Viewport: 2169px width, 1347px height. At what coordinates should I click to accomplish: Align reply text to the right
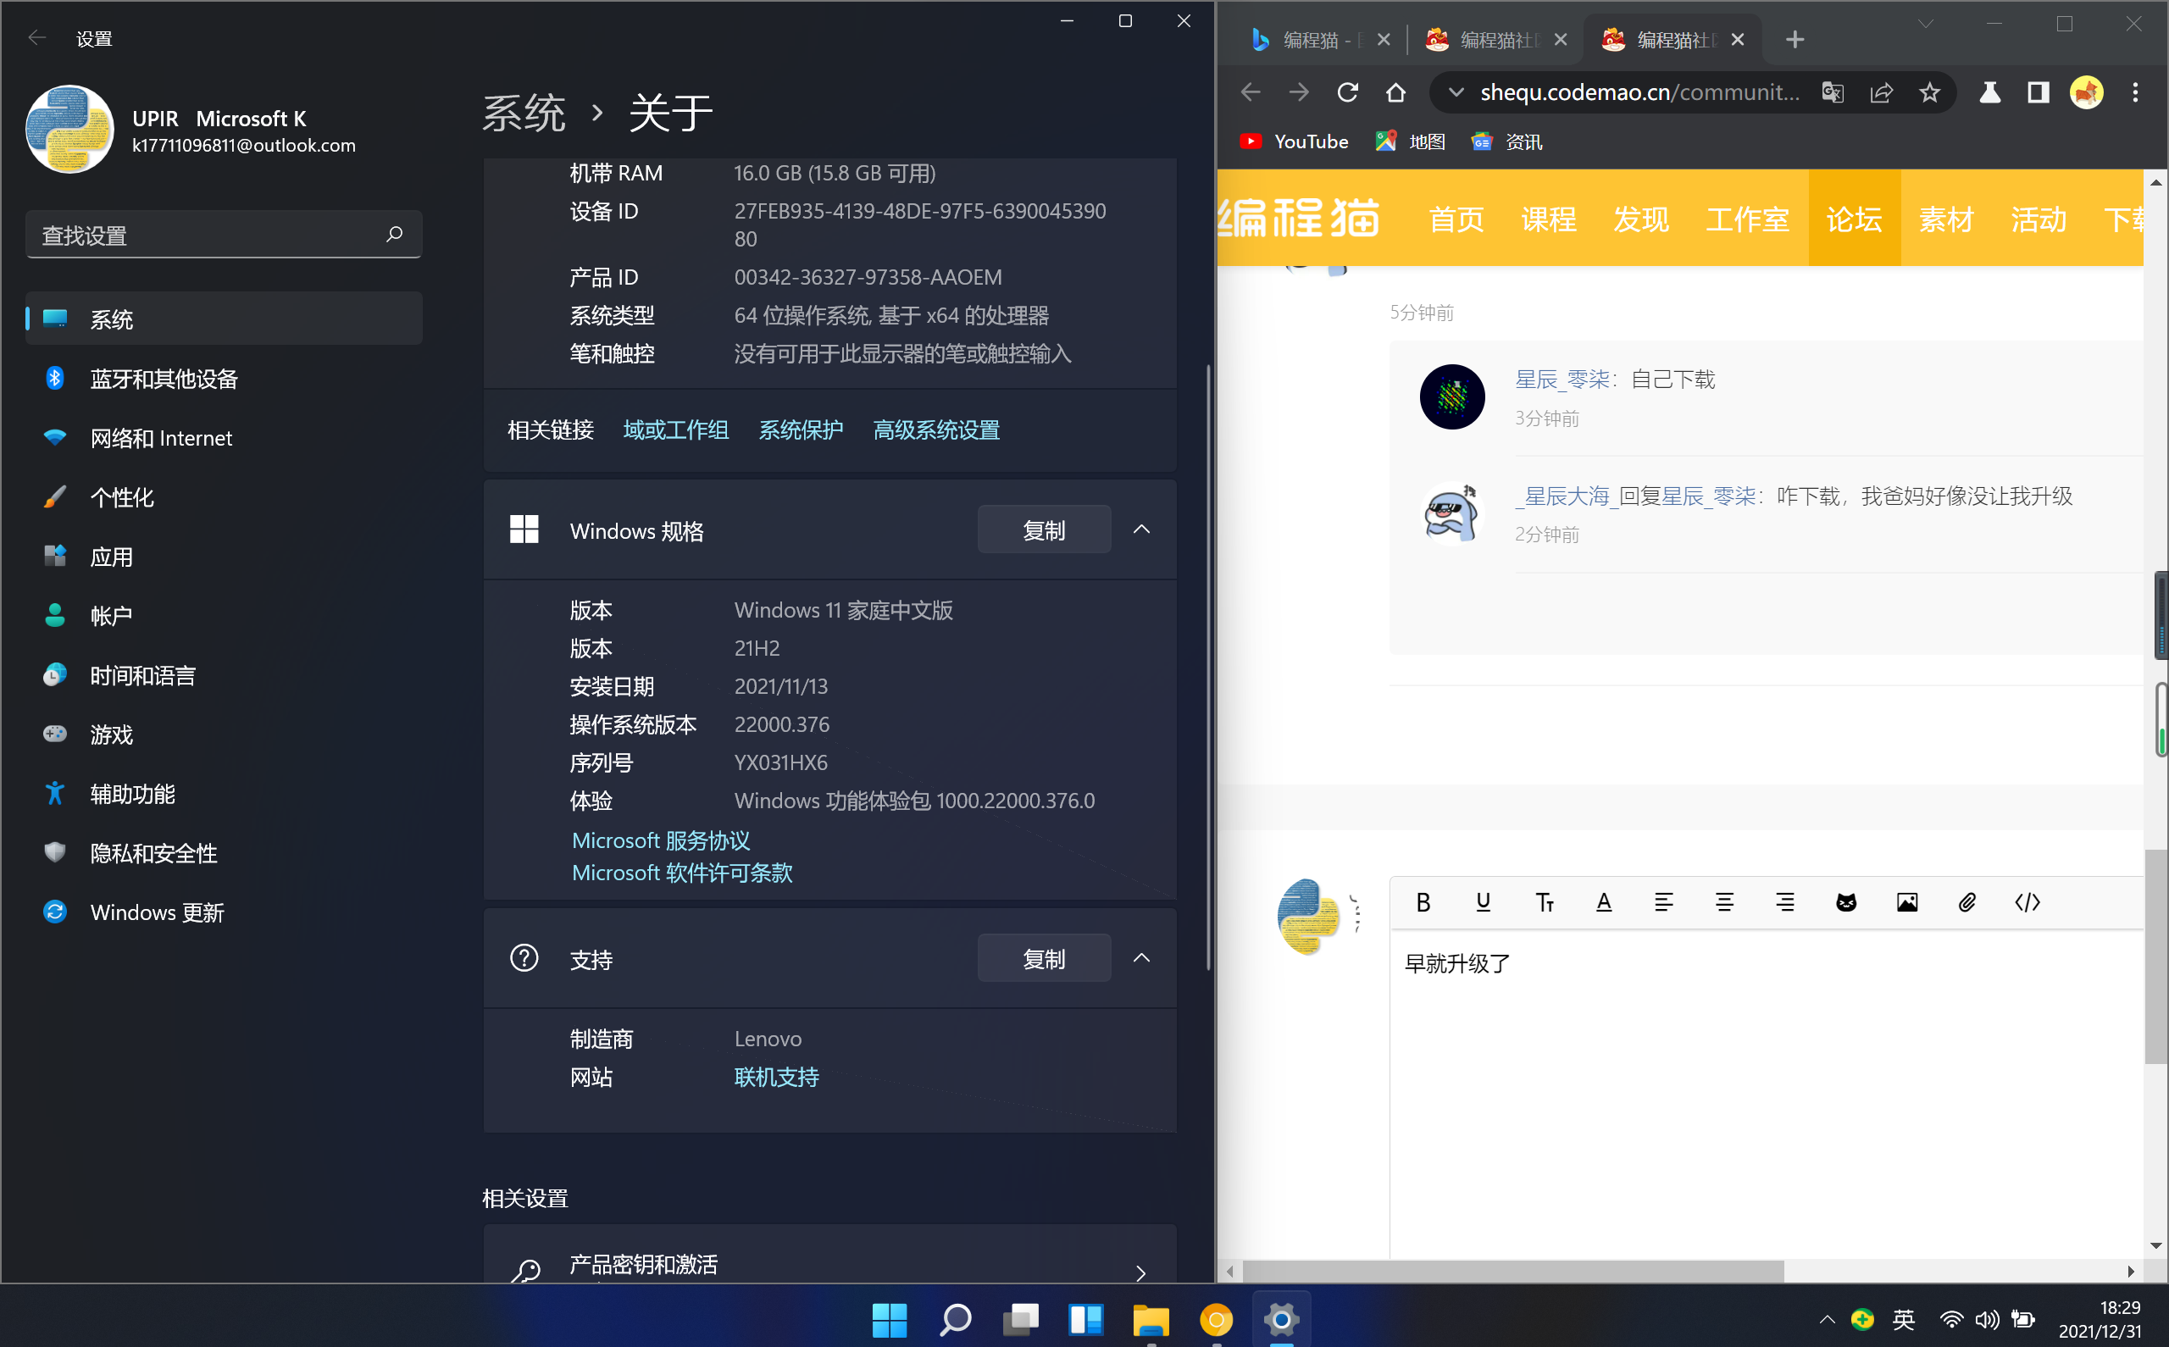(1785, 902)
